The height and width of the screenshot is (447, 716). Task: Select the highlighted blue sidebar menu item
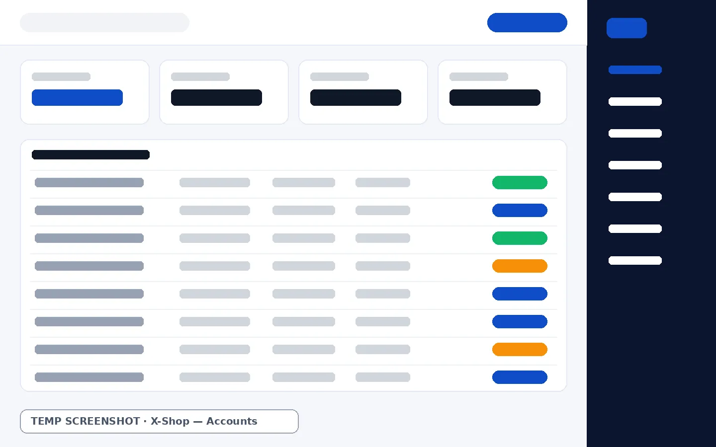(x=635, y=70)
